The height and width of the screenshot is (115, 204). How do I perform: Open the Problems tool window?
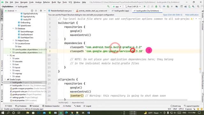[21, 106]
